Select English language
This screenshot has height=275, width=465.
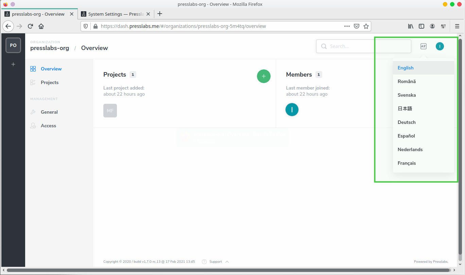click(424, 68)
